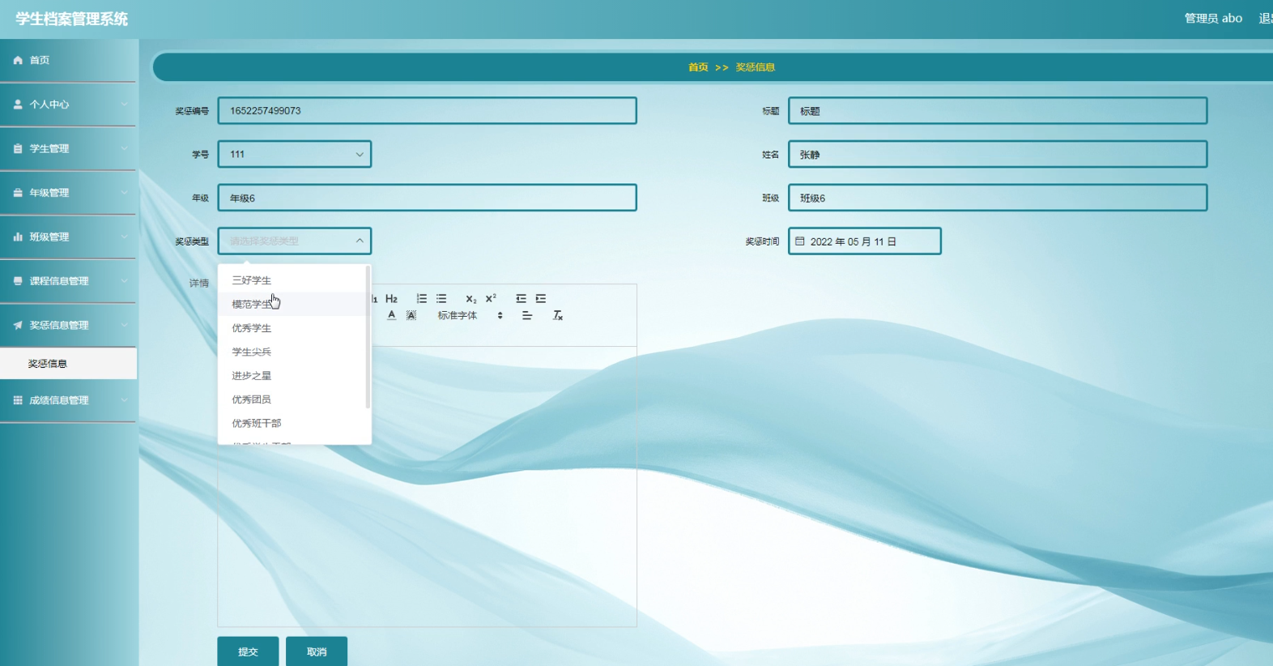Open the 标准字体 font dropdown
This screenshot has width=1273, height=666.
[470, 315]
